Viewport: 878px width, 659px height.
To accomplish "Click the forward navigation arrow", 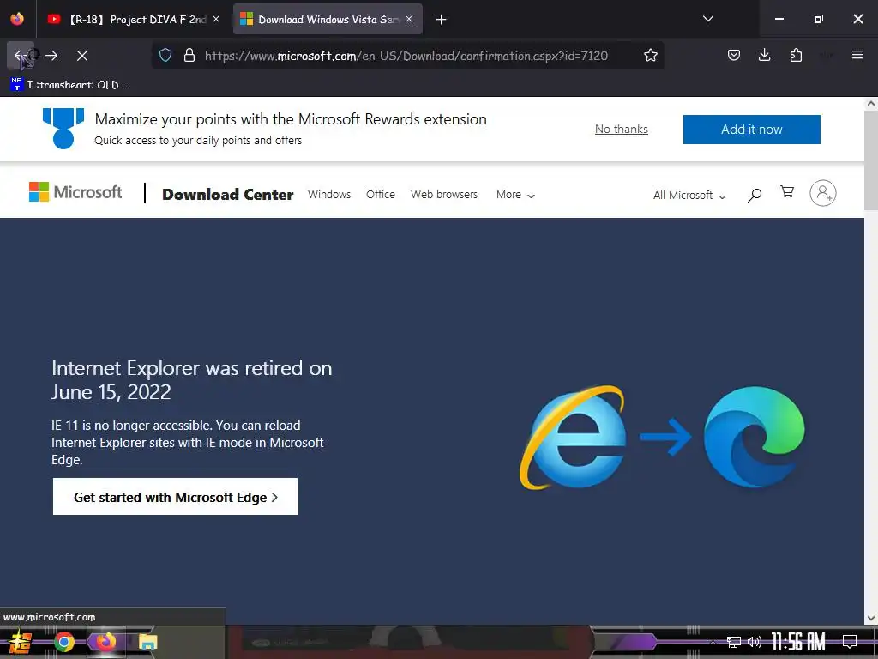I will click(x=51, y=56).
